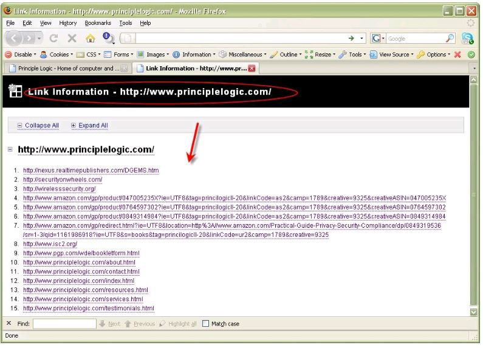
Task: Open the Options dropdown
Action: point(433,55)
